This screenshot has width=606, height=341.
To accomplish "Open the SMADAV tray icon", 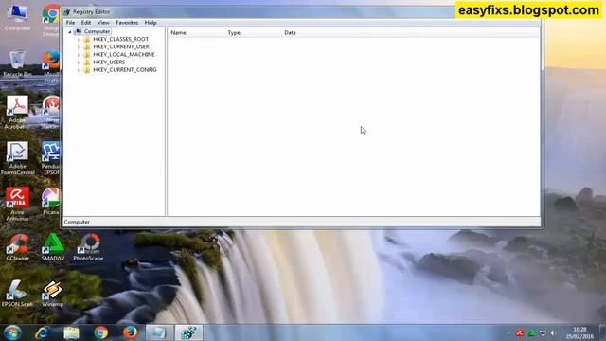I will (531, 332).
